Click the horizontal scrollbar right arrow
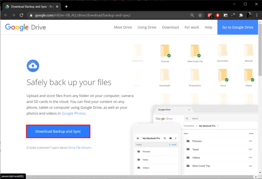 pos(256,177)
